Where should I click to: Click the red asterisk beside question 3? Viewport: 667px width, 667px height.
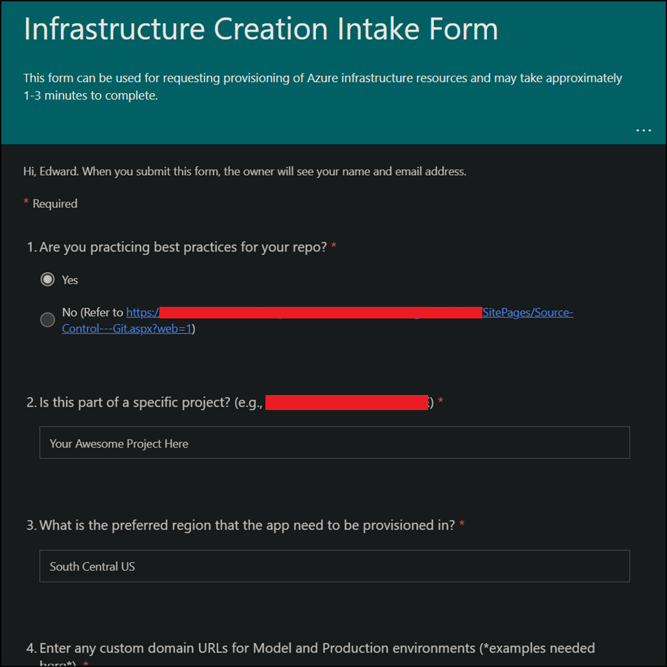(462, 525)
